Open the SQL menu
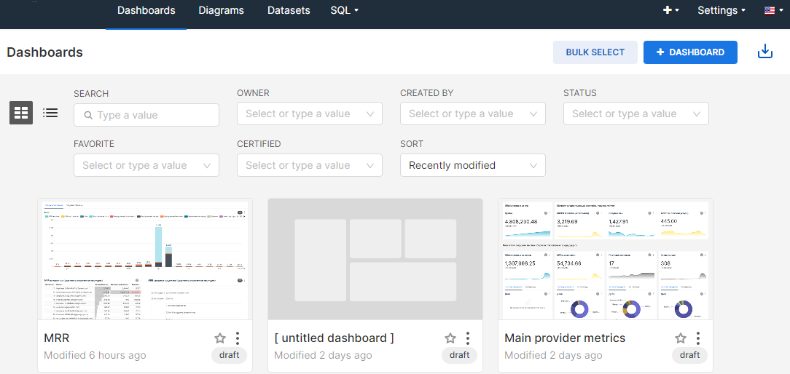Viewport: 790px width, 374px height. pos(344,10)
